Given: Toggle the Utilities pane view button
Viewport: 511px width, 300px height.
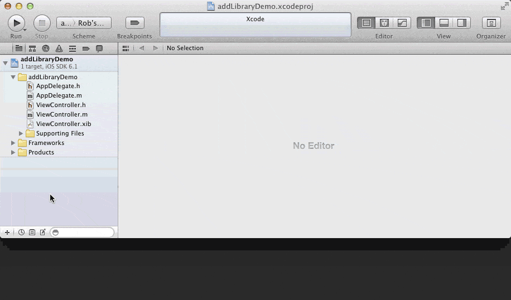Looking at the screenshot, I should pos(461,23).
